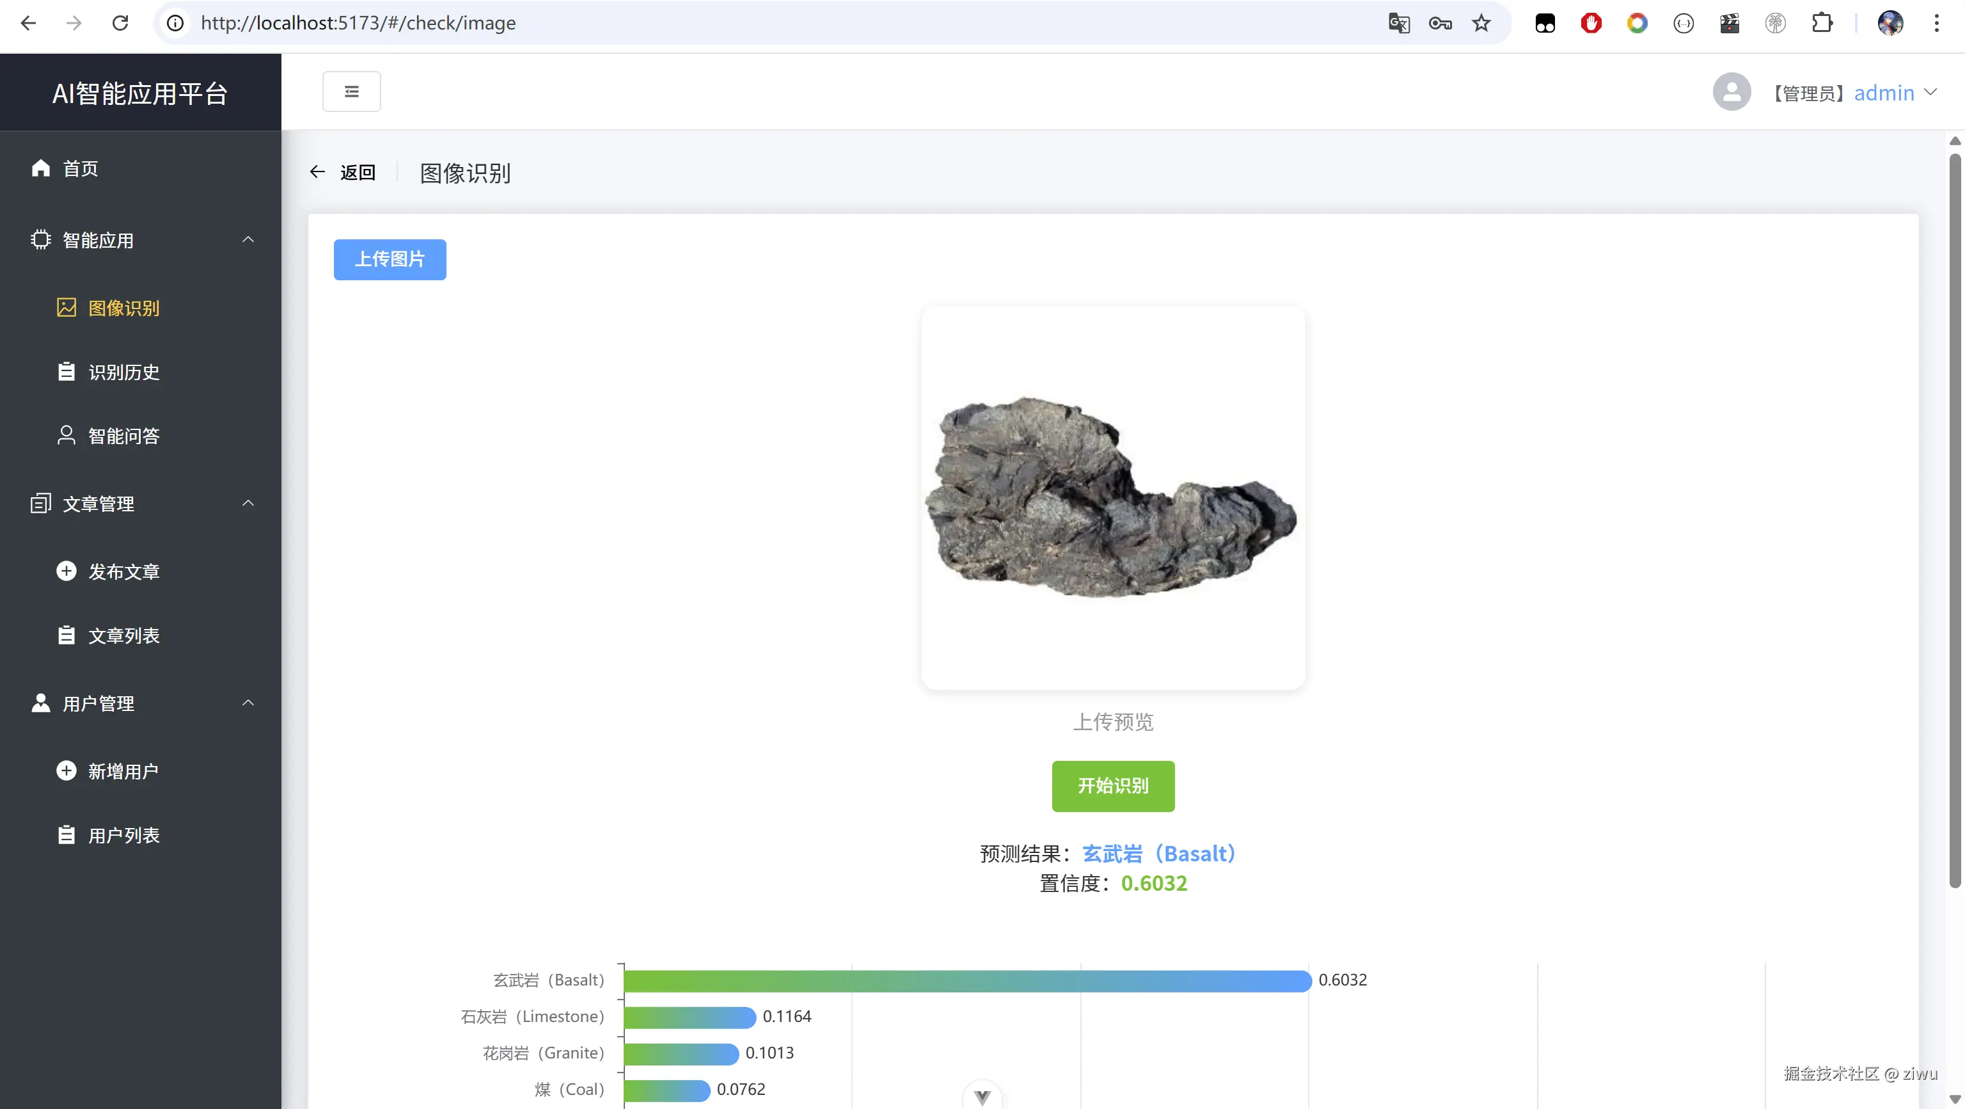Click the Basalt confidence bar
The image size is (1965, 1109).
(967, 981)
